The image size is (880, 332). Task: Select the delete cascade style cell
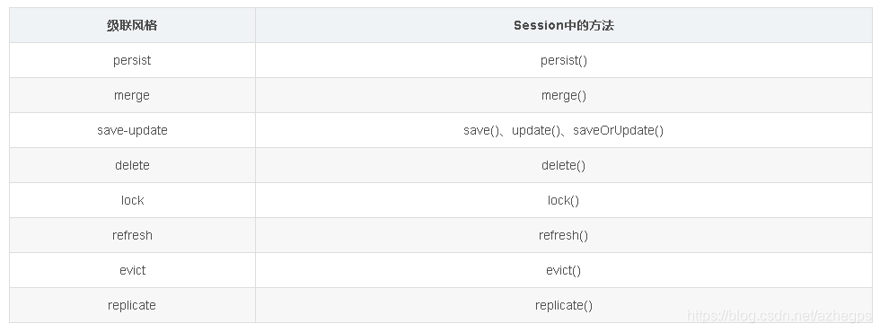click(x=132, y=165)
